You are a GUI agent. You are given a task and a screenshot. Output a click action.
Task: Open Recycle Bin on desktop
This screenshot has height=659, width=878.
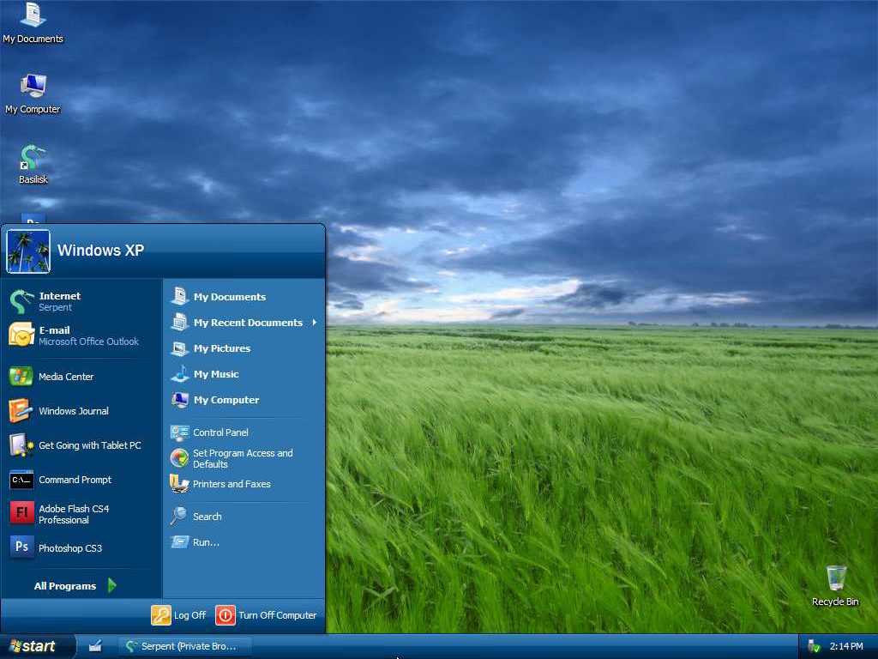point(835,585)
